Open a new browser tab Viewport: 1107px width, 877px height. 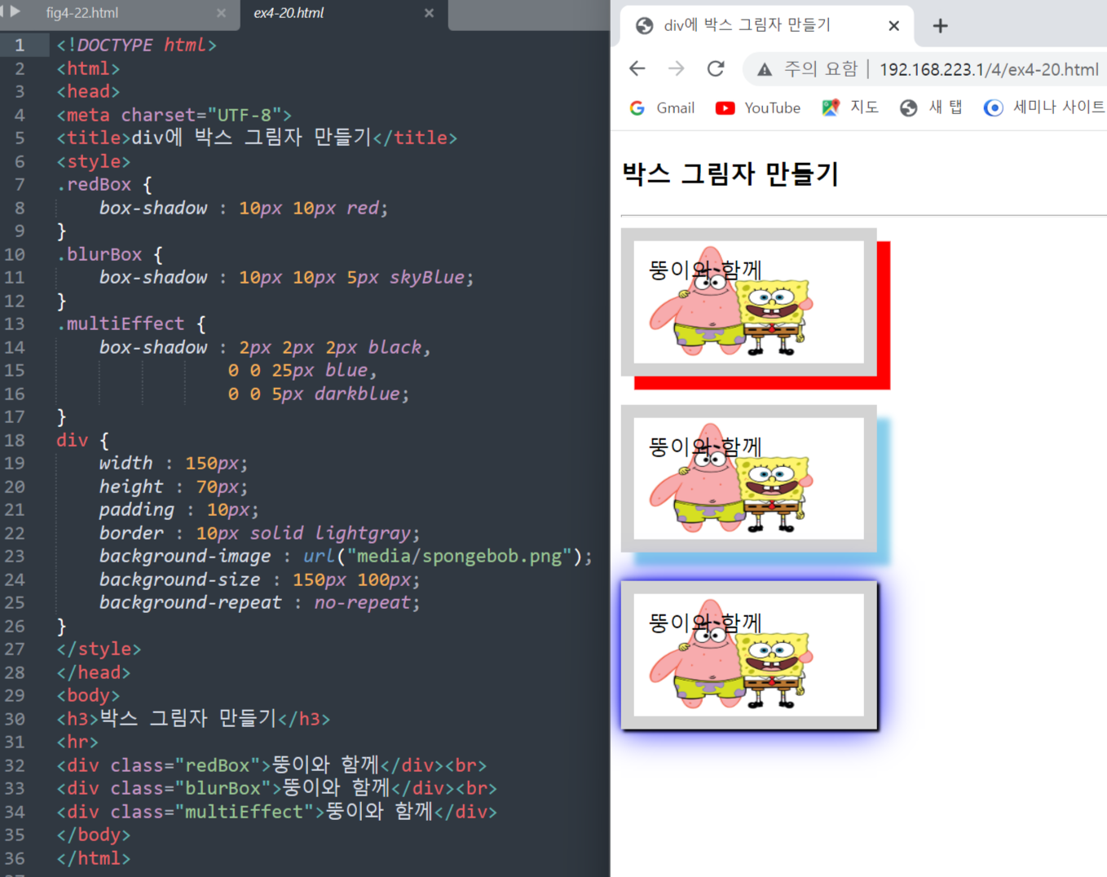click(x=940, y=26)
